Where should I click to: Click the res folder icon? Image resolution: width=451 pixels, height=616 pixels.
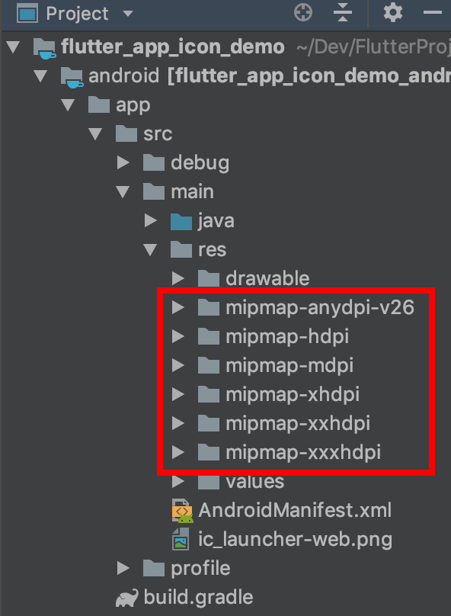[181, 250]
